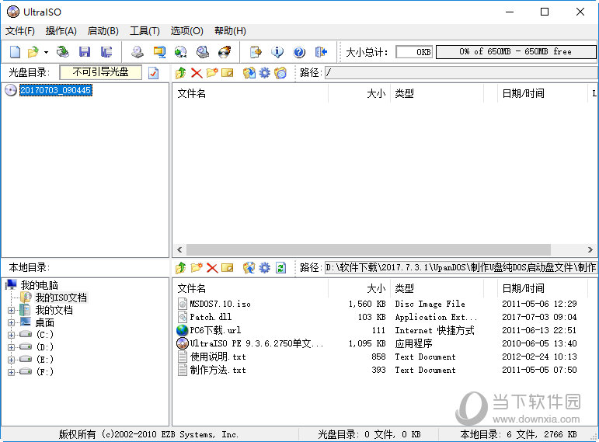This screenshot has width=599, height=442.
Task: Click the image info 'i' icon
Action: (277, 52)
